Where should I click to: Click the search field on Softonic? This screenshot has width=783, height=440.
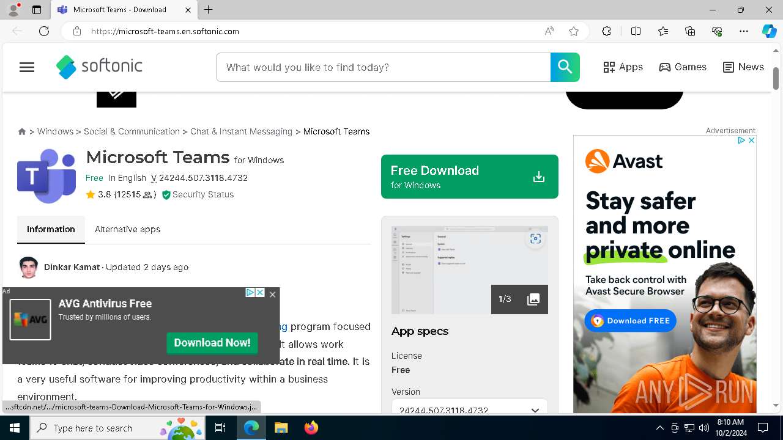click(x=384, y=67)
